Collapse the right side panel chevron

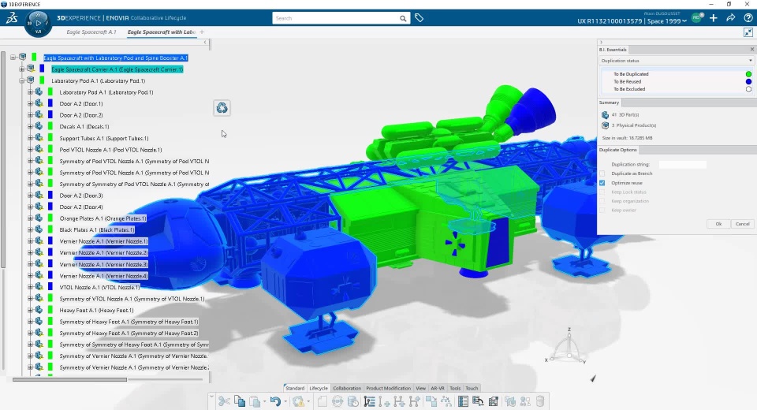coord(601,43)
